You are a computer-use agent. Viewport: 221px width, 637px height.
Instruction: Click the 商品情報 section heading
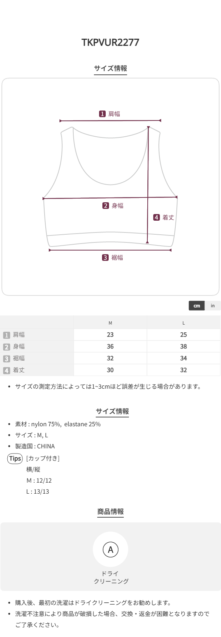[x=110, y=511]
